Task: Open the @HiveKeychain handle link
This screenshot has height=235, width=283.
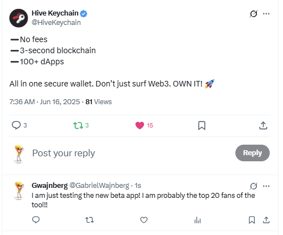Action: pos(56,23)
